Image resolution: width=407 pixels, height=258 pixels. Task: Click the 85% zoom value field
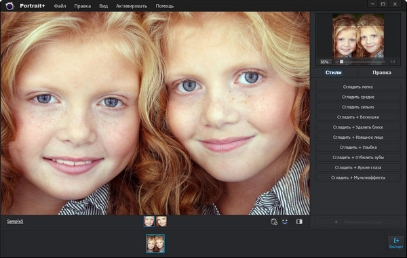click(x=324, y=62)
